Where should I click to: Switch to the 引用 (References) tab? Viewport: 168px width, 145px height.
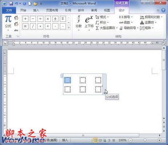coord(68,11)
